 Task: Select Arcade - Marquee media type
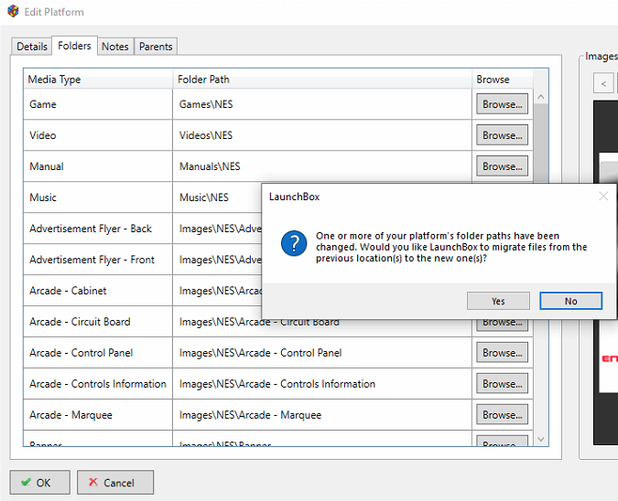(98, 415)
